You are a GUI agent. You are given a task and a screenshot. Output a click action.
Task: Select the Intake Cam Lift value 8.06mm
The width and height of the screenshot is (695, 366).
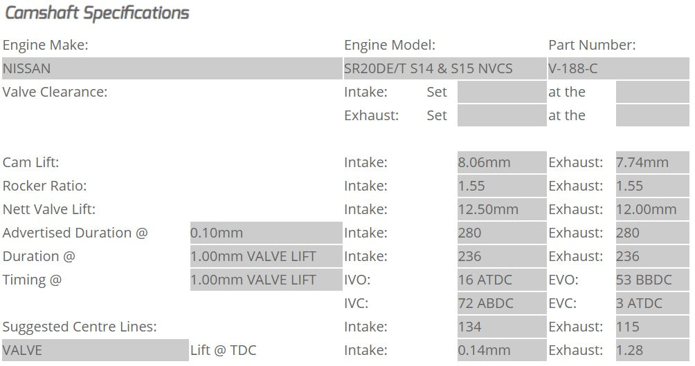click(502, 163)
